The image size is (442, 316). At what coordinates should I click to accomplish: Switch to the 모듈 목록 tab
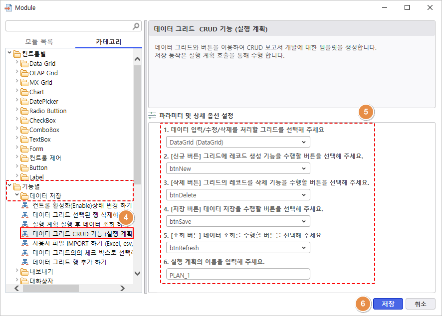[39, 42]
